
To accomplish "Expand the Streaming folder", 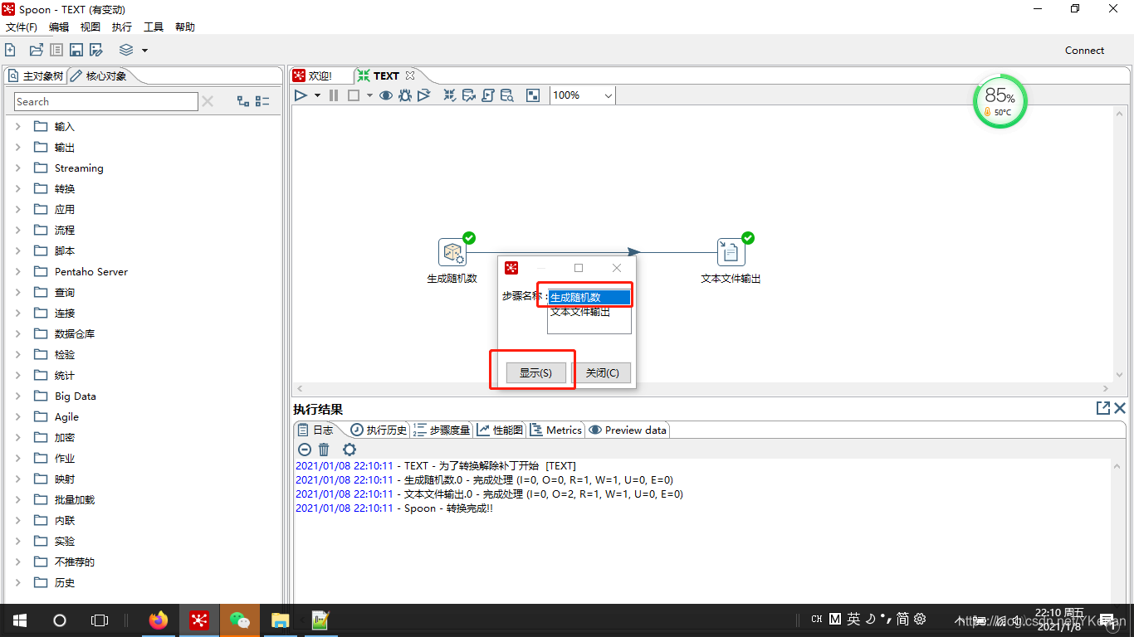I will pyautogui.click(x=18, y=168).
